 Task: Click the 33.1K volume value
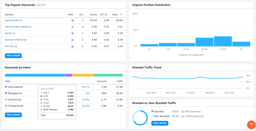(94, 20)
